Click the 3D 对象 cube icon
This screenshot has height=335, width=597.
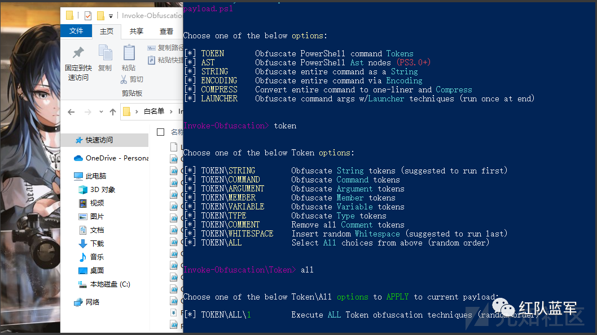(82, 190)
